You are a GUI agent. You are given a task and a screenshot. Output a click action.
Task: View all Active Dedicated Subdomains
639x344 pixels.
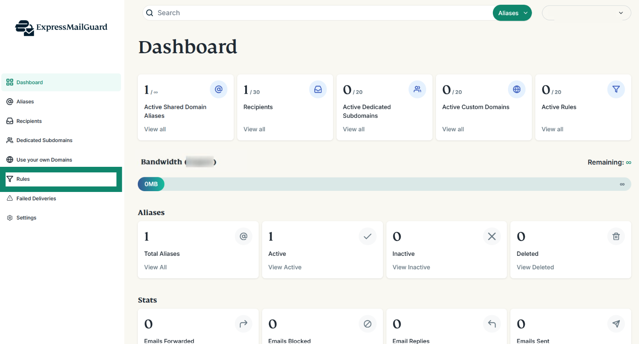354,129
